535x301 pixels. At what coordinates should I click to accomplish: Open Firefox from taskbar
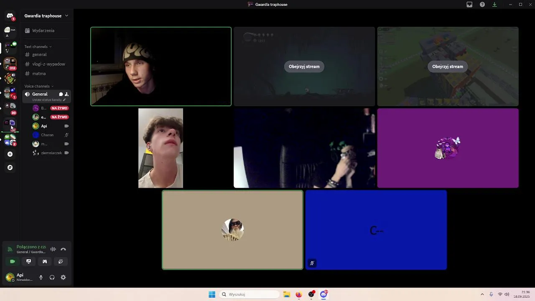click(298, 295)
